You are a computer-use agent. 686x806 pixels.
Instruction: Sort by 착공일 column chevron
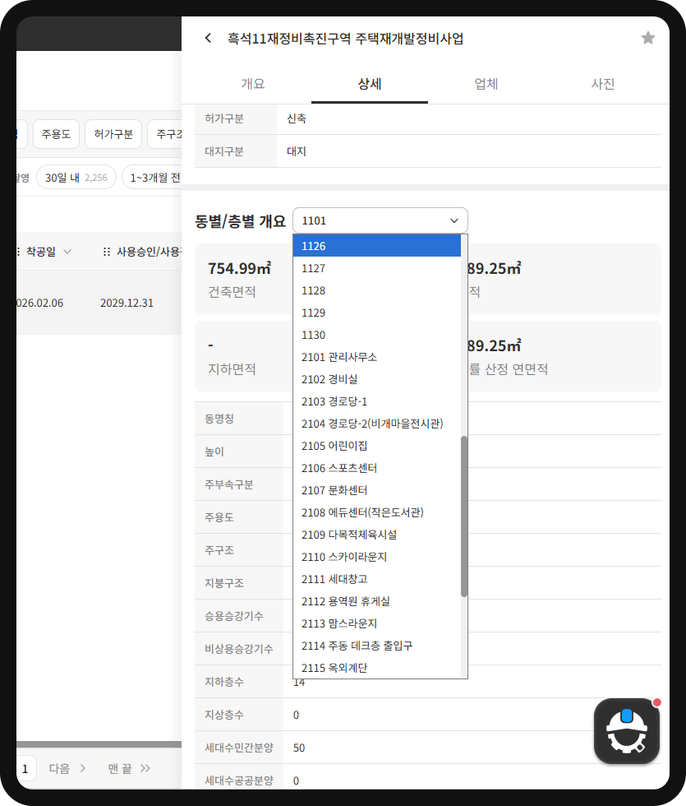[x=67, y=252]
